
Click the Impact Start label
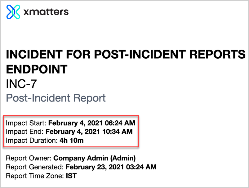pyautogui.click(x=26, y=123)
